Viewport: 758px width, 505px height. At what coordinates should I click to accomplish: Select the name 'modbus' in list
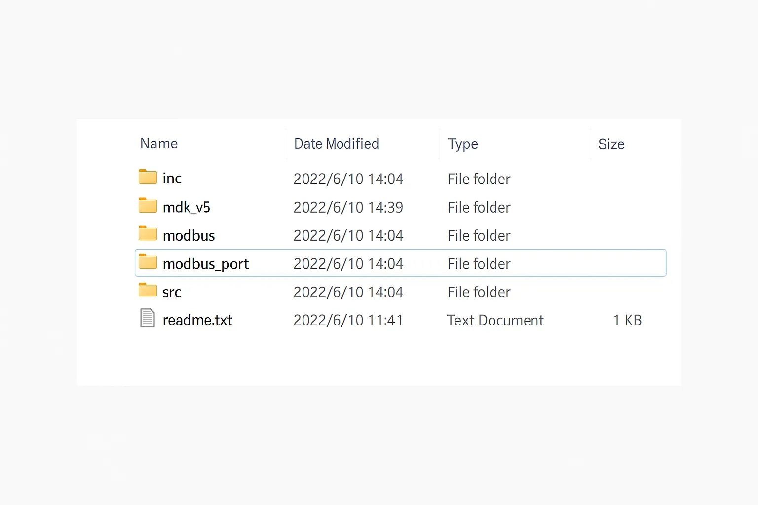tap(189, 236)
